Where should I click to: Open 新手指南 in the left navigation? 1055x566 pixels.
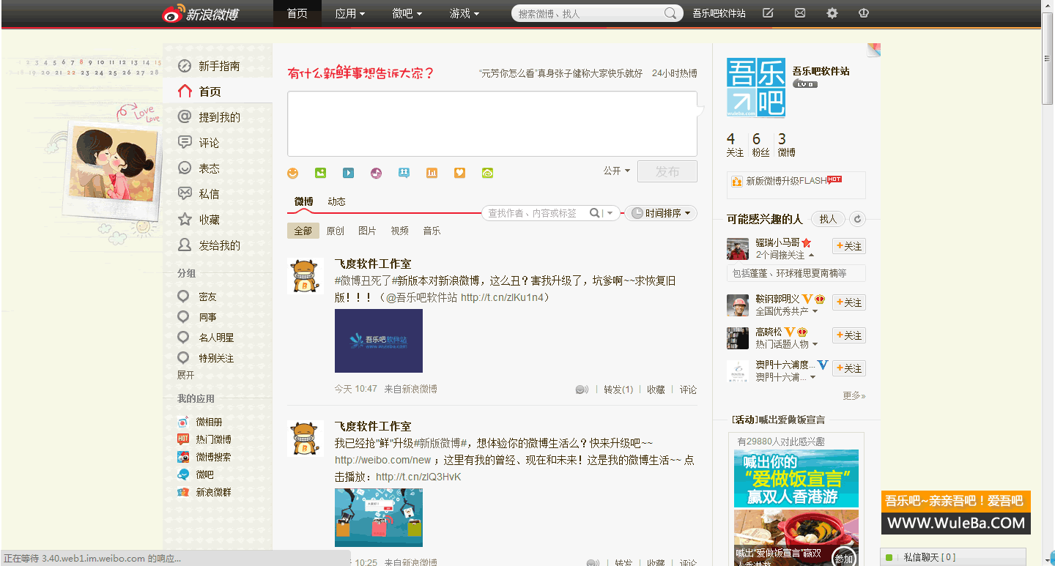pos(218,66)
